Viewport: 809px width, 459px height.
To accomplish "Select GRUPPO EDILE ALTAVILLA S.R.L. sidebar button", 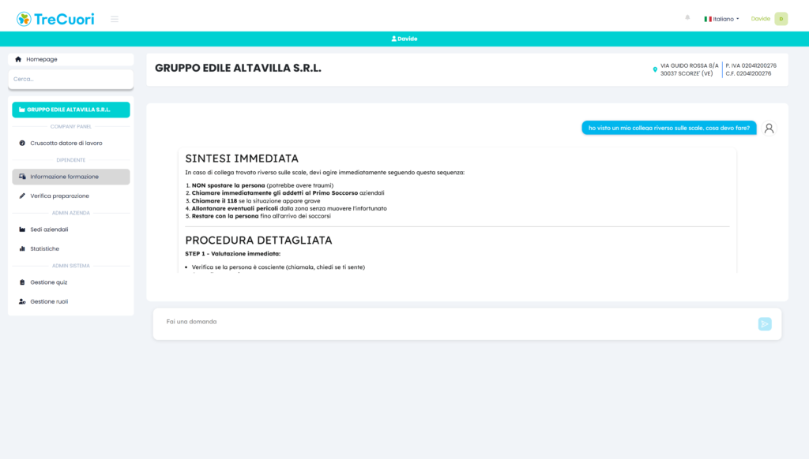I will (x=70, y=110).
